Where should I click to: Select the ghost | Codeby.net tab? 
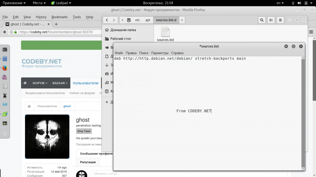28,24
